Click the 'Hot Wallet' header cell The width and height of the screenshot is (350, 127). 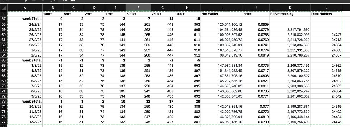click(221, 13)
